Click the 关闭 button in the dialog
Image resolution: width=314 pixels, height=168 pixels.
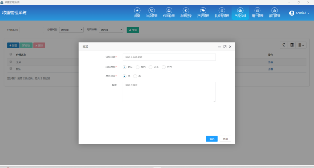point(225,139)
